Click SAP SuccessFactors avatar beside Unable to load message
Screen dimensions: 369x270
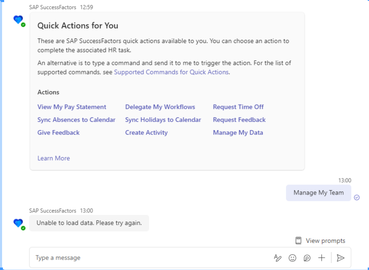[19, 224]
